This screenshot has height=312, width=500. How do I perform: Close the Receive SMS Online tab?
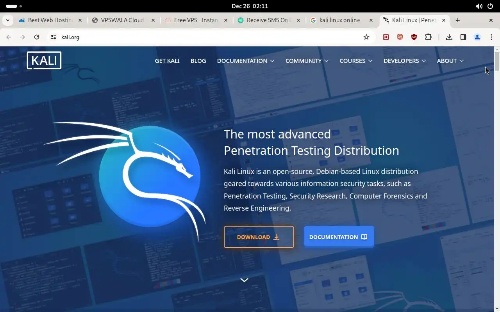298,20
